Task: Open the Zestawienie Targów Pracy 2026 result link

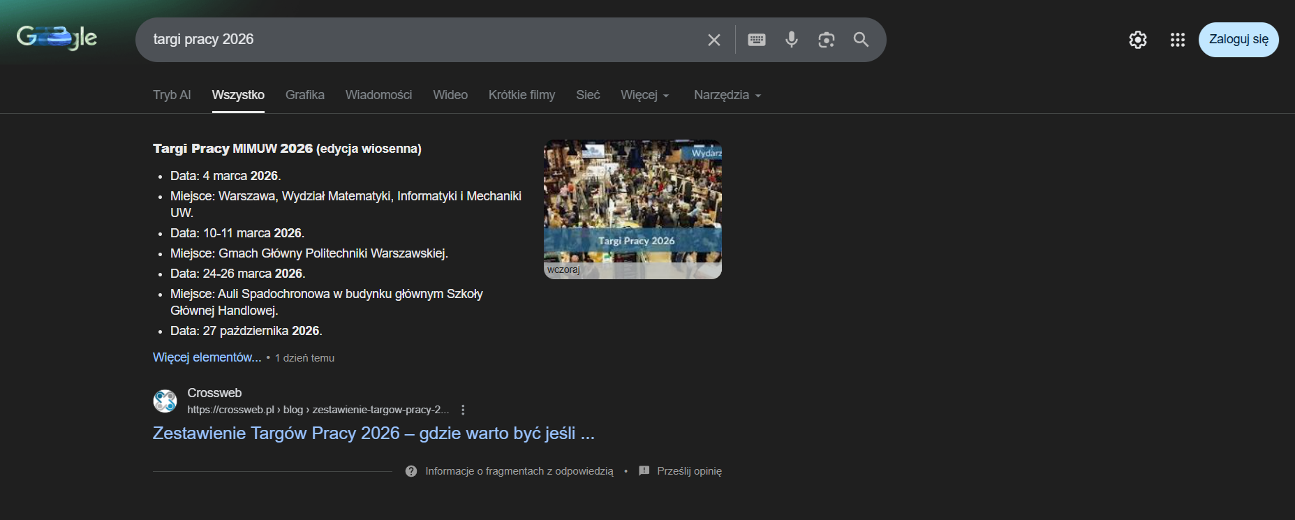Action: click(373, 433)
